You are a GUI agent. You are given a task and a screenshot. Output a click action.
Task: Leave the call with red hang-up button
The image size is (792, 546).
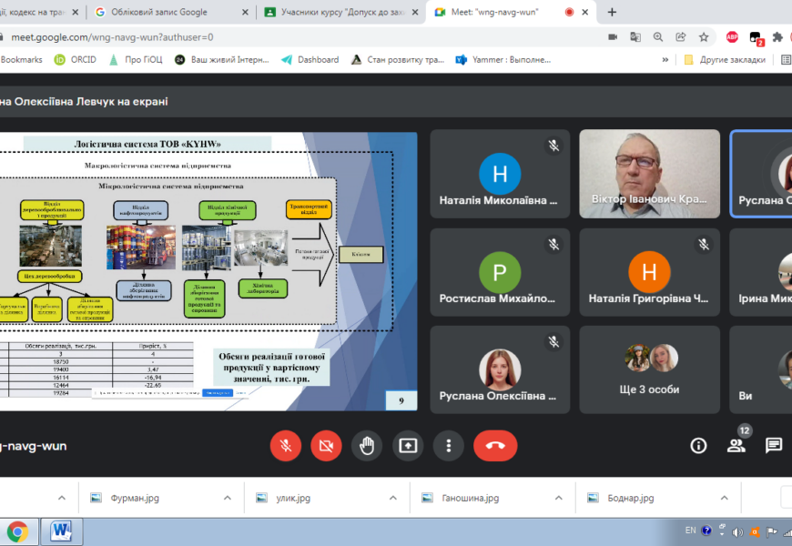[x=495, y=445]
